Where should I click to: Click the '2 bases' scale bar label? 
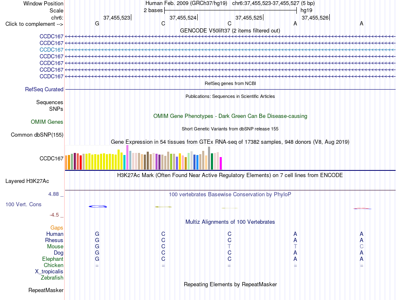153,10
